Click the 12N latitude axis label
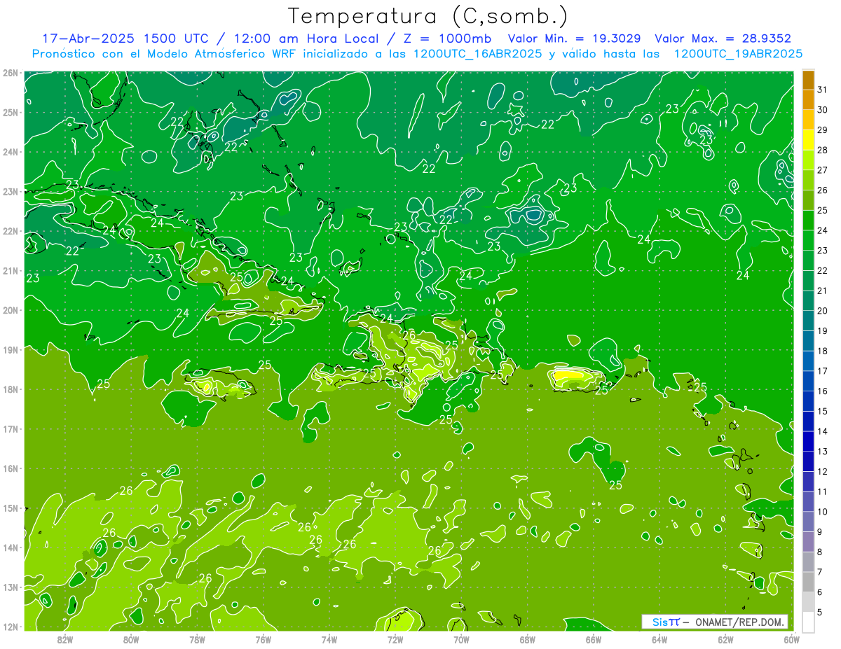The width and height of the screenshot is (841, 649). pyautogui.click(x=10, y=627)
